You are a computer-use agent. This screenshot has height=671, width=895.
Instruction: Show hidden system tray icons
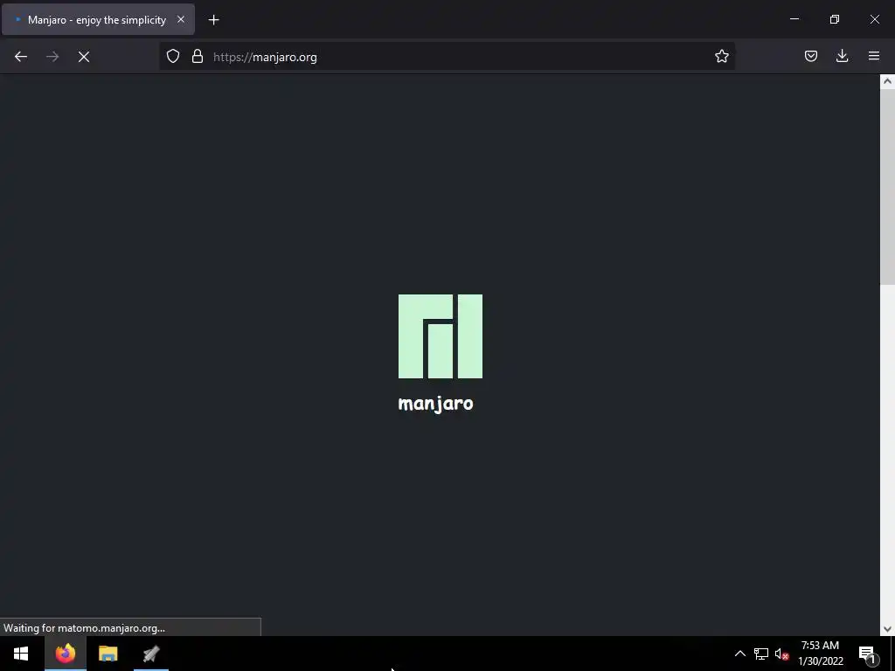tap(739, 654)
